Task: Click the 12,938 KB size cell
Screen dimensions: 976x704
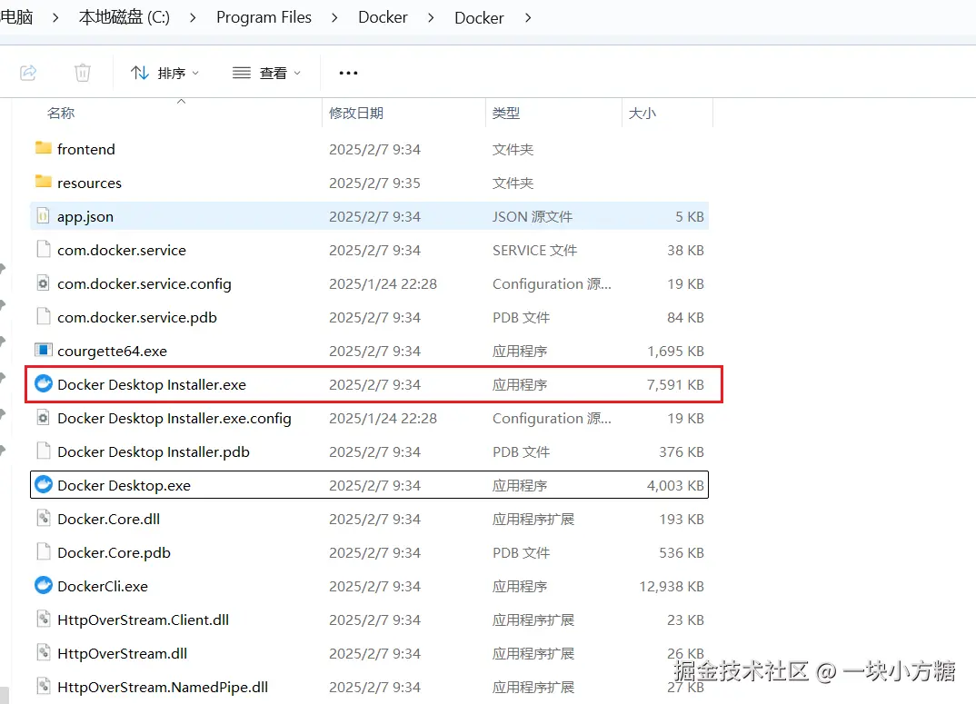Action: [x=672, y=586]
